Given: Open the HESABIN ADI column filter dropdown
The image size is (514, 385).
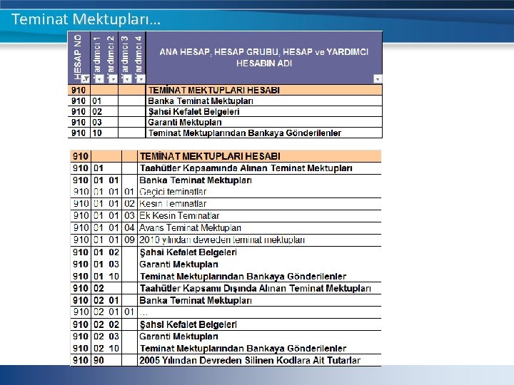Looking at the screenshot, I should point(378,79).
